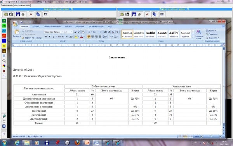Click Word help icon in ribbon corner

click(x=223, y=26)
